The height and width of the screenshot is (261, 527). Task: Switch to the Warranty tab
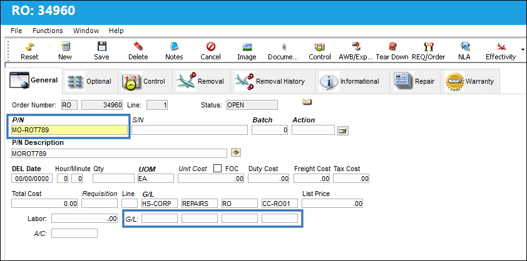click(470, 81)
